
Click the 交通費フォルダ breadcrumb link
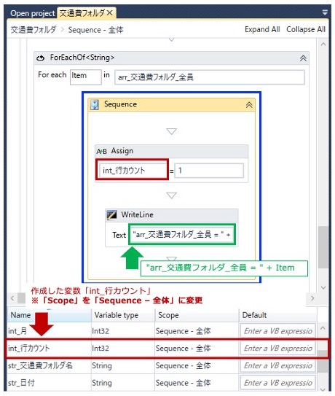pyautogui.click(x=33, y=30)
